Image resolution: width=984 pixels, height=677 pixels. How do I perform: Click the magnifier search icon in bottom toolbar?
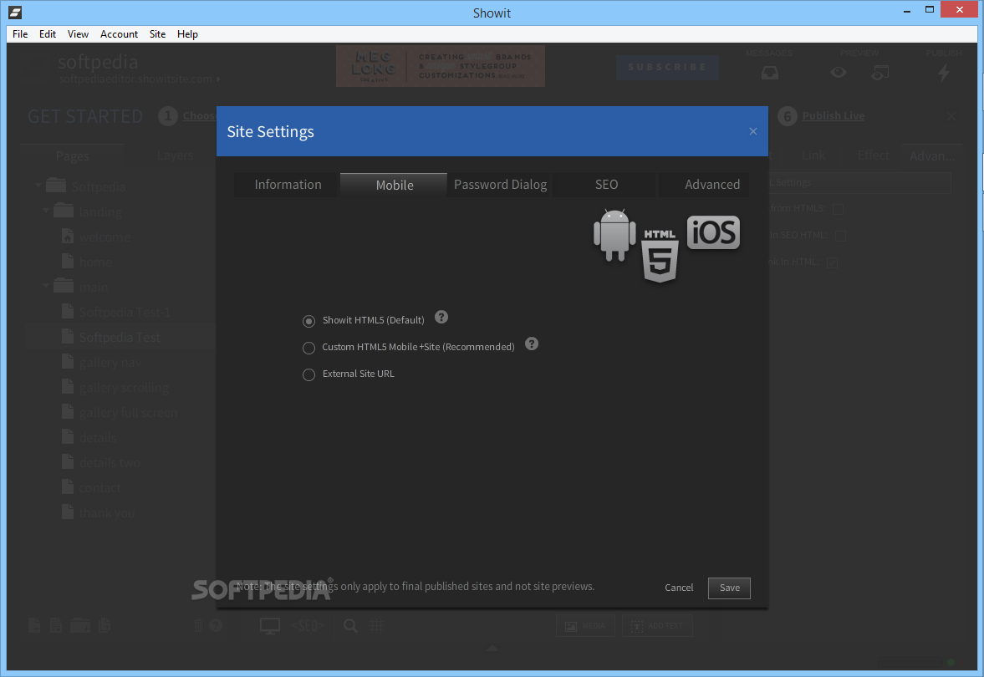coord(350,625)
